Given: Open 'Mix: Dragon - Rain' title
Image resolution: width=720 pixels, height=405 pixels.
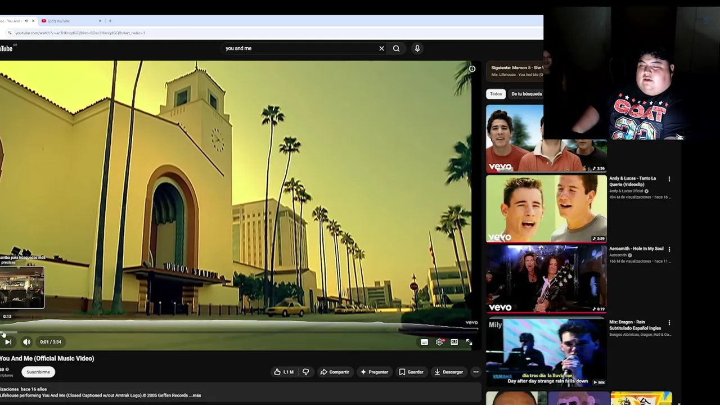Looking at the screenshot, I should 635,325.
